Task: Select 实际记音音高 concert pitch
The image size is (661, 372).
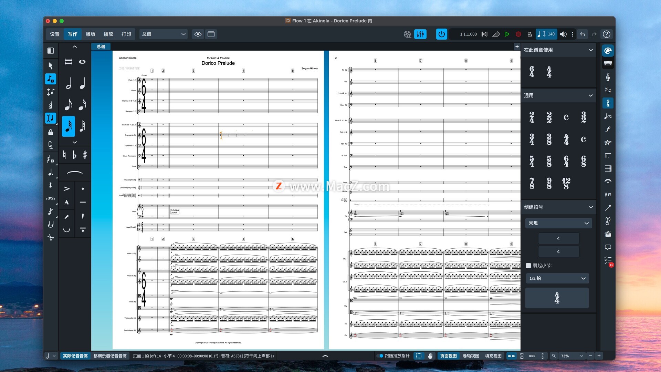Action: [x=75, y=356]
